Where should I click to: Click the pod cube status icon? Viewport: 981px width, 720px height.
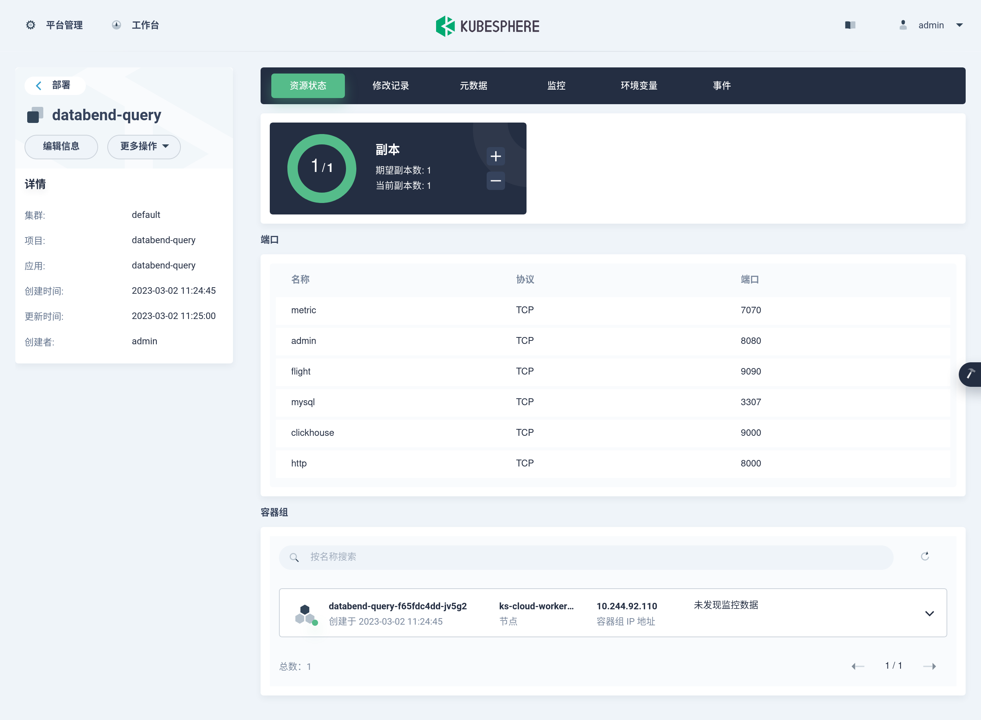[x=305, y=614]
